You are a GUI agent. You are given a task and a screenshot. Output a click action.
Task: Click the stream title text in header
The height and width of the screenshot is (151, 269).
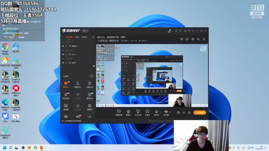108,37
